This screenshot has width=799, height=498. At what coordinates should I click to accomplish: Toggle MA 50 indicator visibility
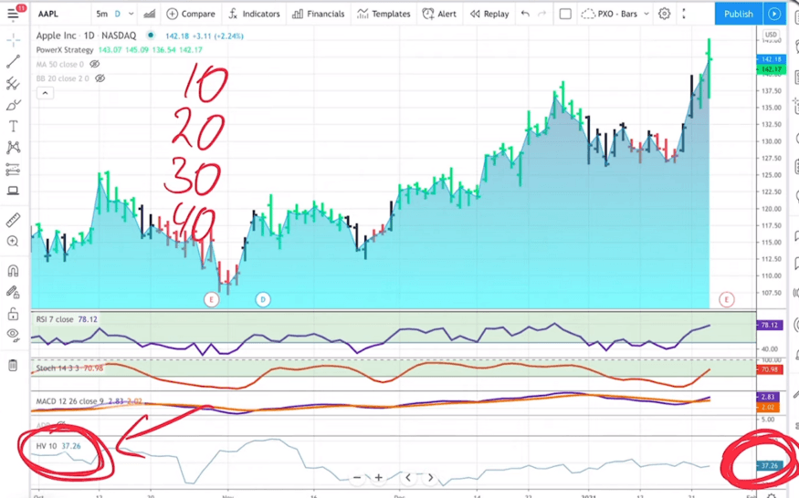(x=95, y=64)
